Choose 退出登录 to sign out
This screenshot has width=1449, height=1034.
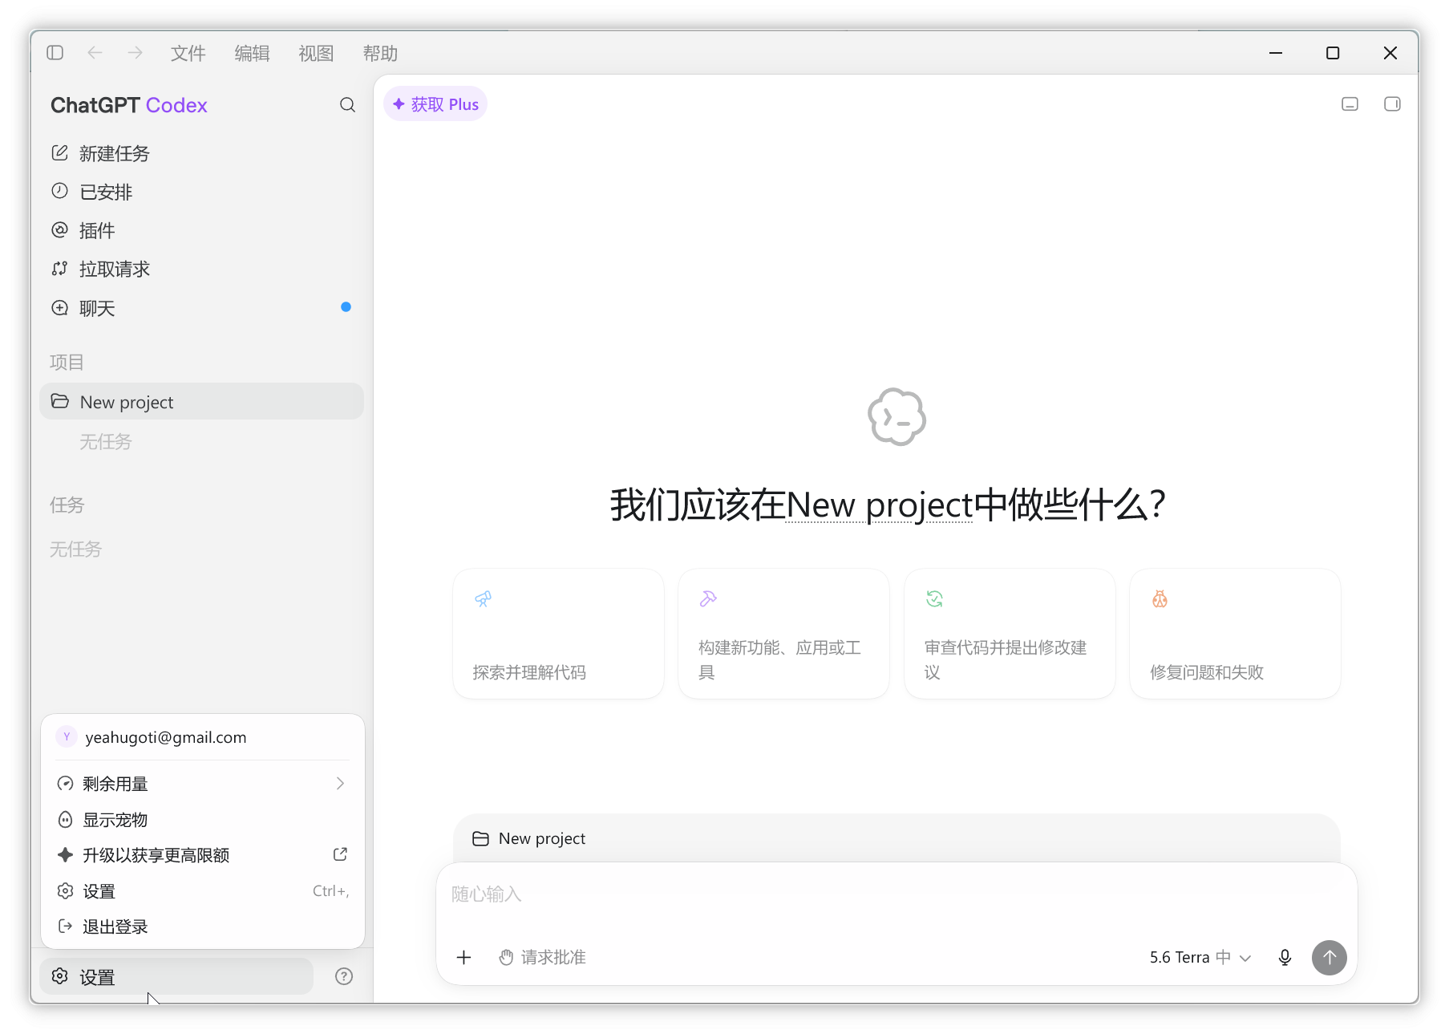pos(203,927)
